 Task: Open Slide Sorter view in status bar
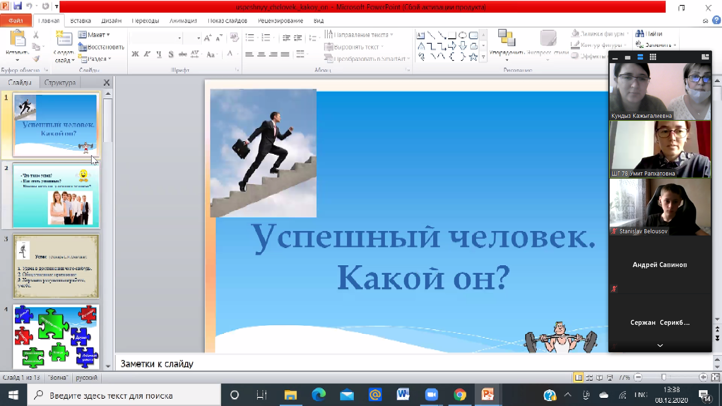589,378
